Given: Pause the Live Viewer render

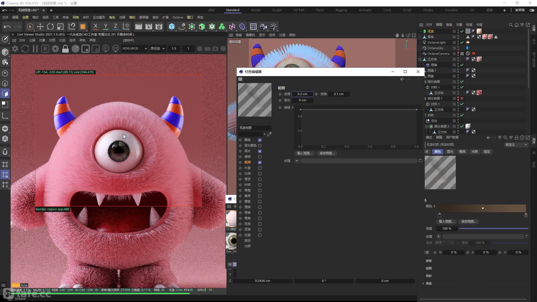Looking at the screenshot, I should [35, 49].
